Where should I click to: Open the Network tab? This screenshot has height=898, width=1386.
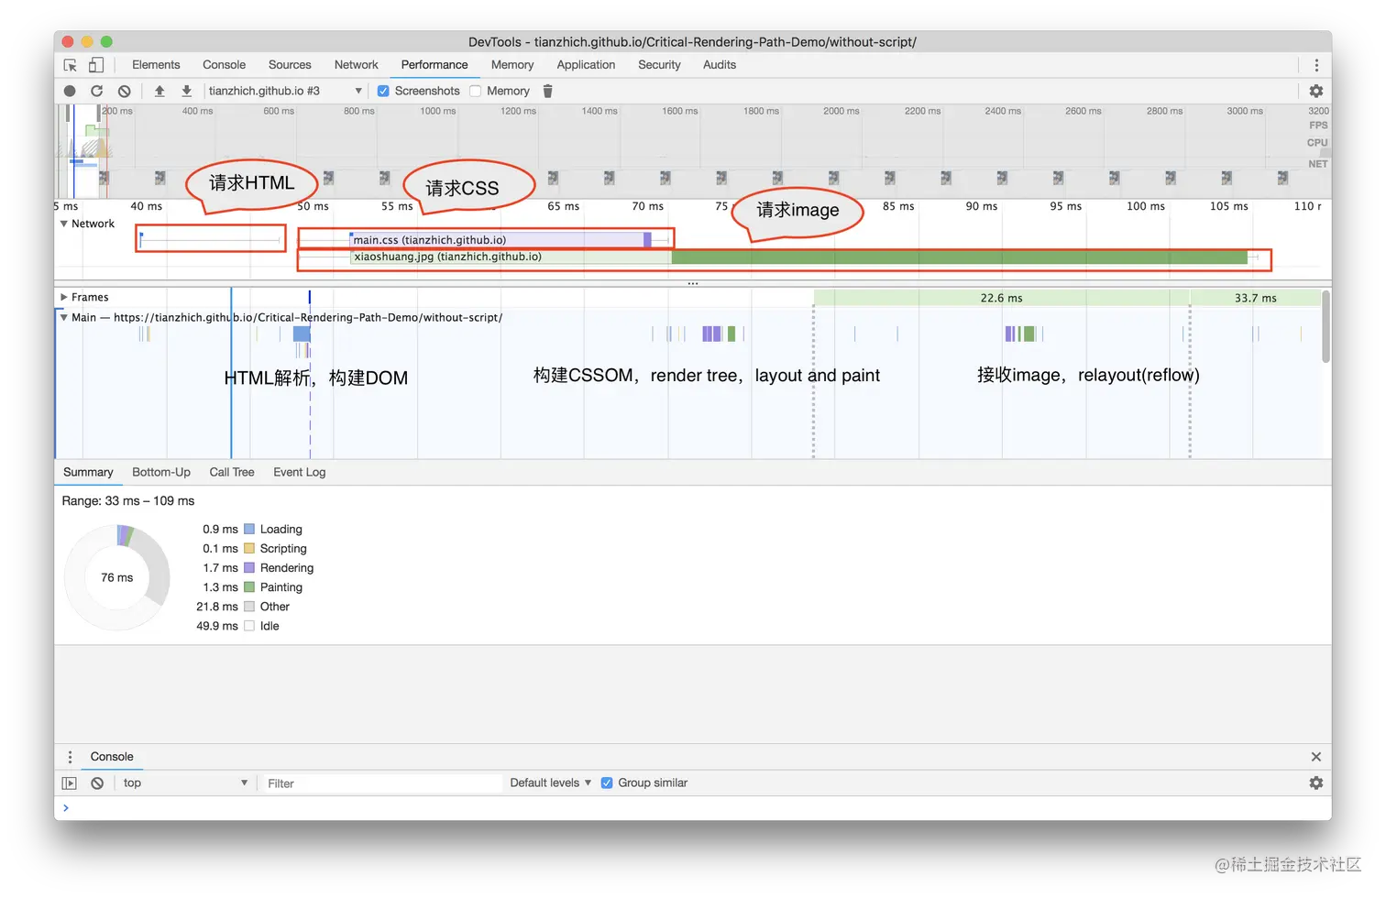point(357,65)
